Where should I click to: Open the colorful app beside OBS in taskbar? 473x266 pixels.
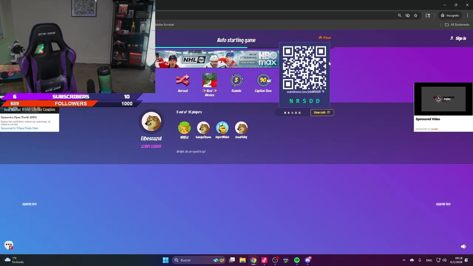tap(286, 260)
